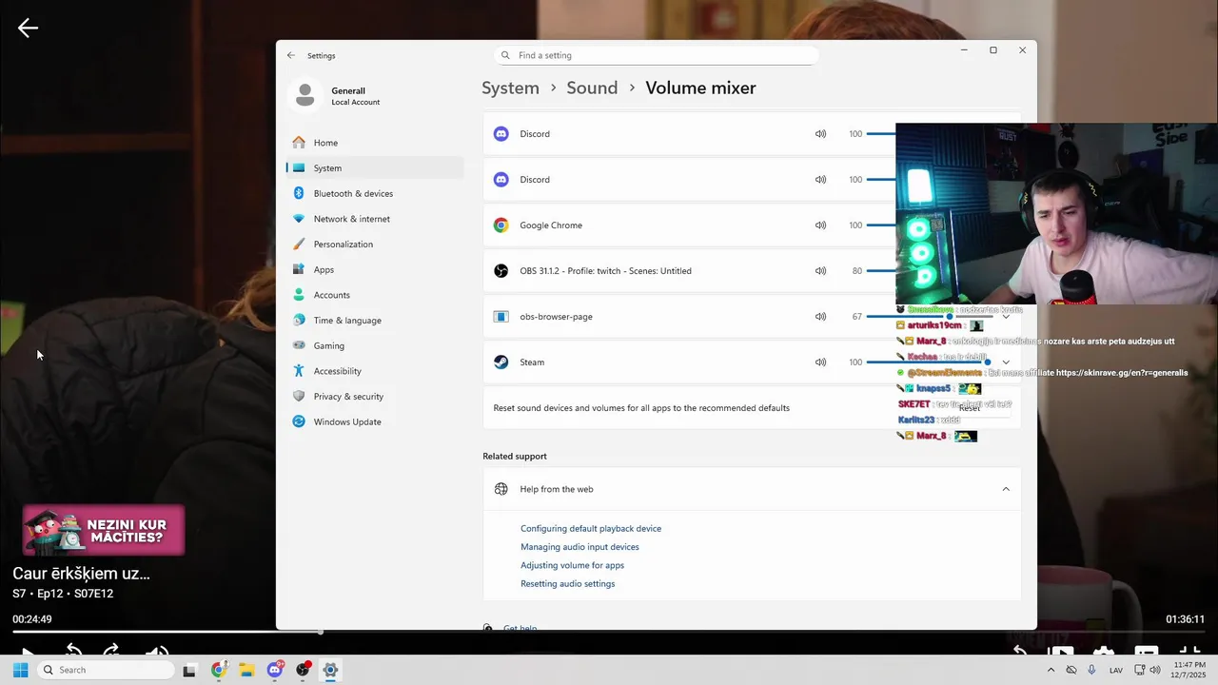Click the Google Chrome app icon in mixer

tap(501, 225)
